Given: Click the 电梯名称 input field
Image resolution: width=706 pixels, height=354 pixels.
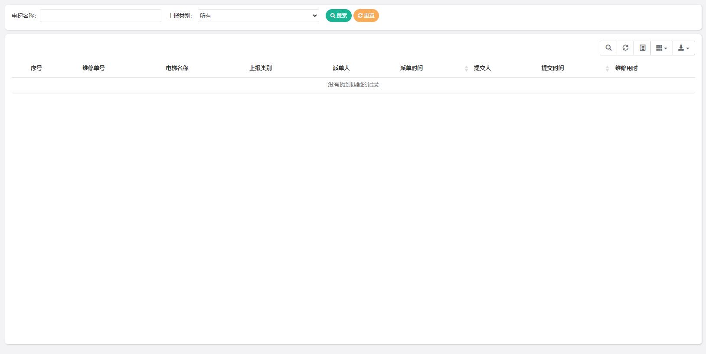Looking at the screenshot, I should click(x=101, y=16).
